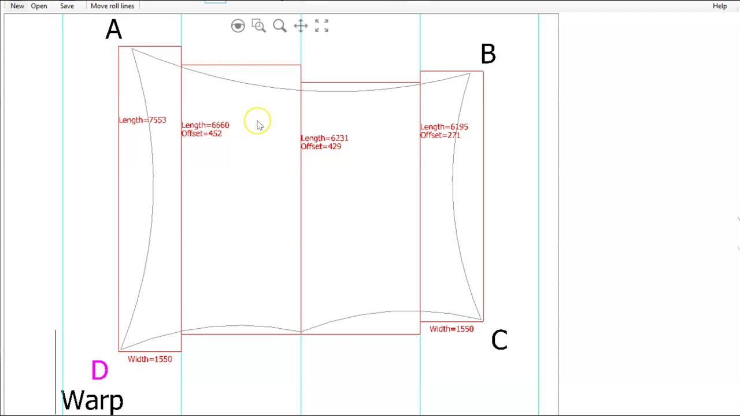
Task: Click the zoom extents arrows icon
Action: tap(321, 26)
